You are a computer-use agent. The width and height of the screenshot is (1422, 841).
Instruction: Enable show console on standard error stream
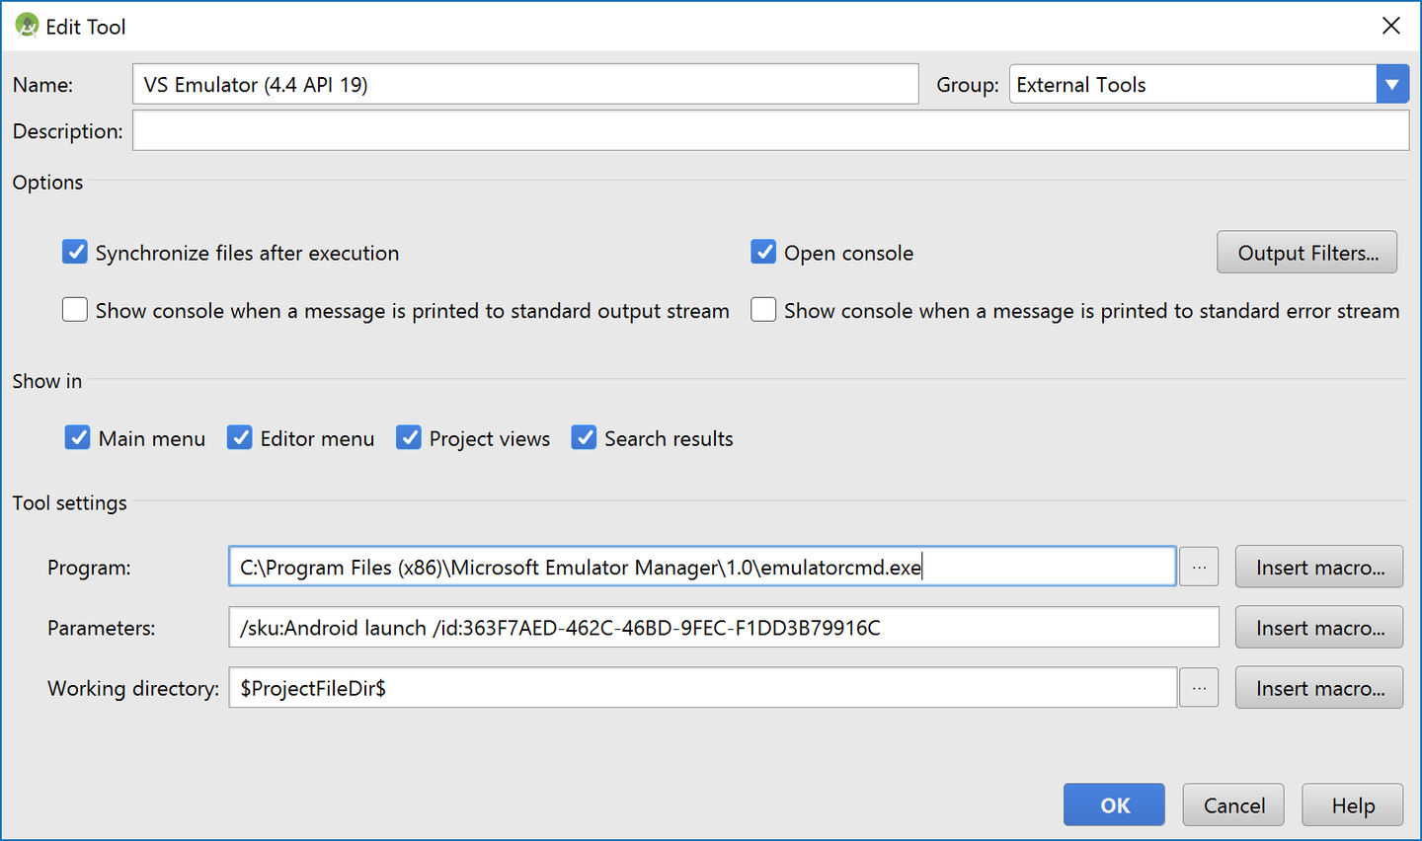[x=763, y=310]
